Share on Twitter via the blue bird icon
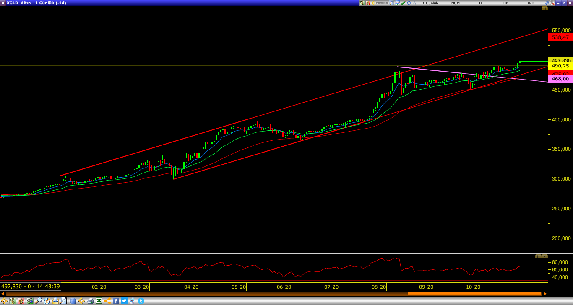The image size is (573, 305). coord(124,301)
